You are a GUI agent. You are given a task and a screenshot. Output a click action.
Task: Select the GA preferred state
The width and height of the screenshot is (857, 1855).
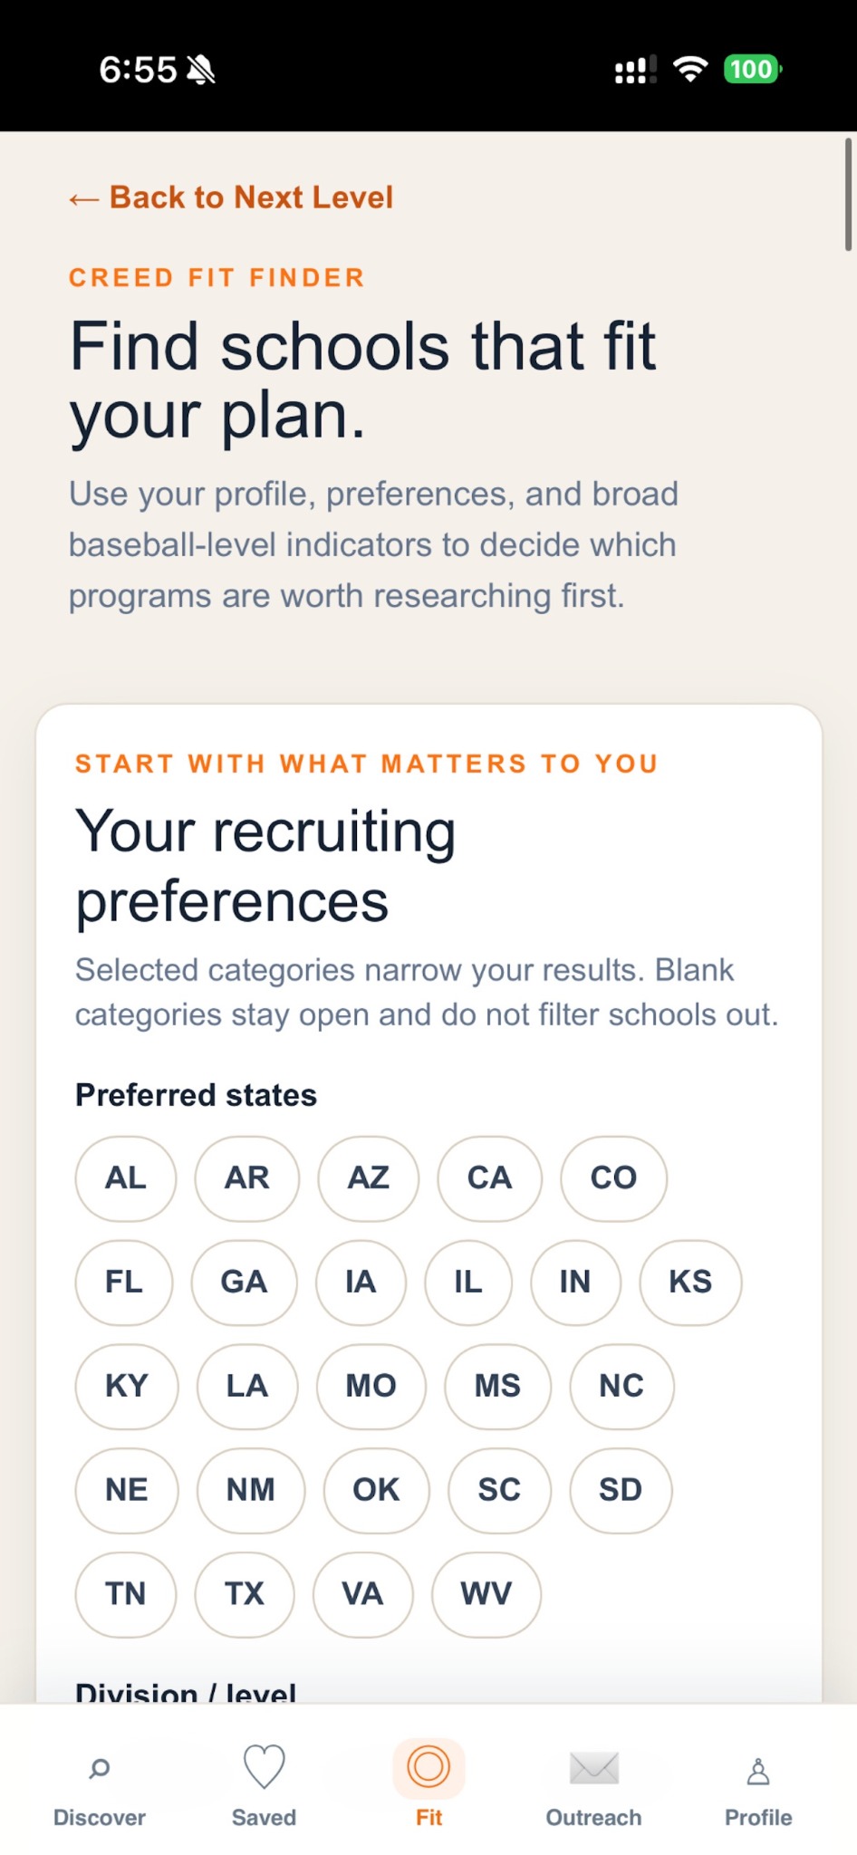[x=244, y=1283]
